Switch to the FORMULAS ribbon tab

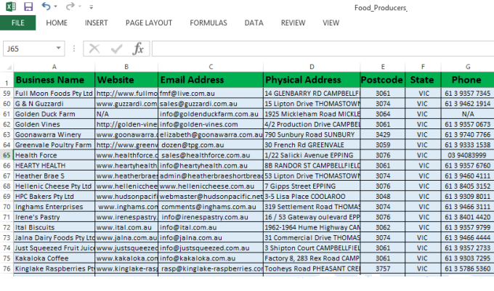coord(208,23)
